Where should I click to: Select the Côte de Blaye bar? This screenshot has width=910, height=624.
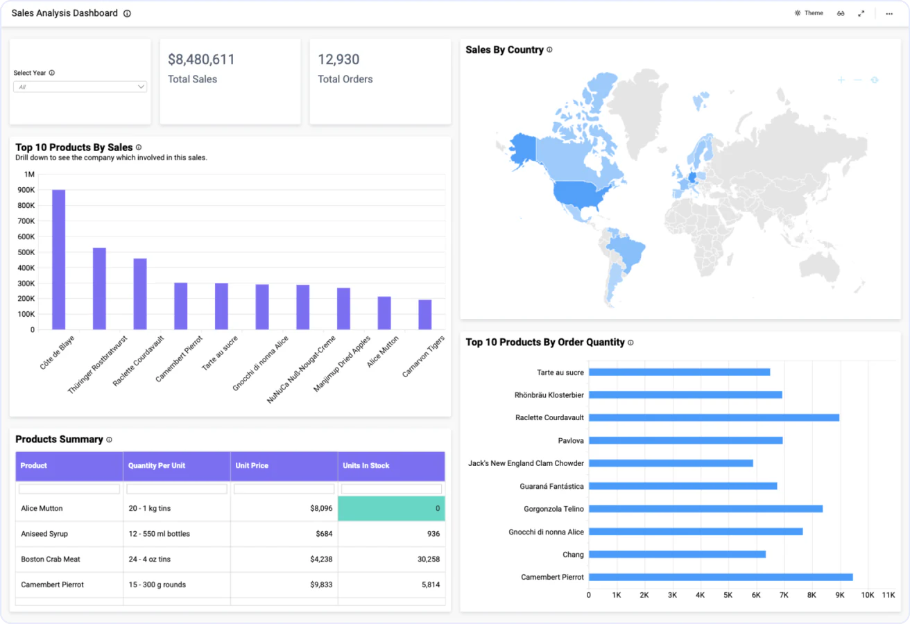(59, 260)
